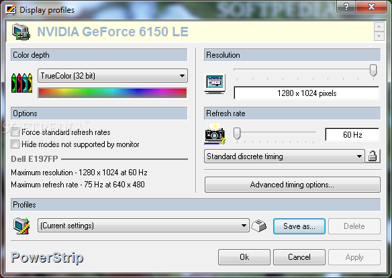The image size is (392, 278).
Task: Open the TrueColor (32 bit) color depth dropdown
Action: coord(113,75)
